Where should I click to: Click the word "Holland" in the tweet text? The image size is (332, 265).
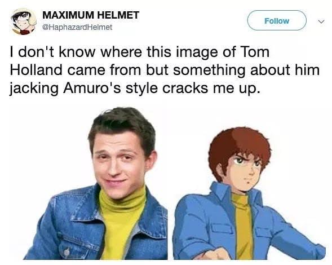[36, 70]
